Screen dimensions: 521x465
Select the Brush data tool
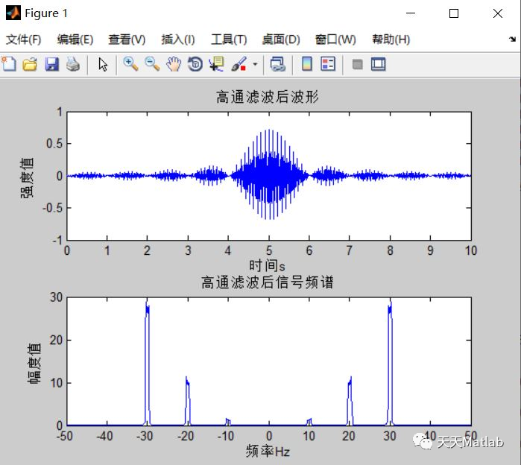pos(239,64)
